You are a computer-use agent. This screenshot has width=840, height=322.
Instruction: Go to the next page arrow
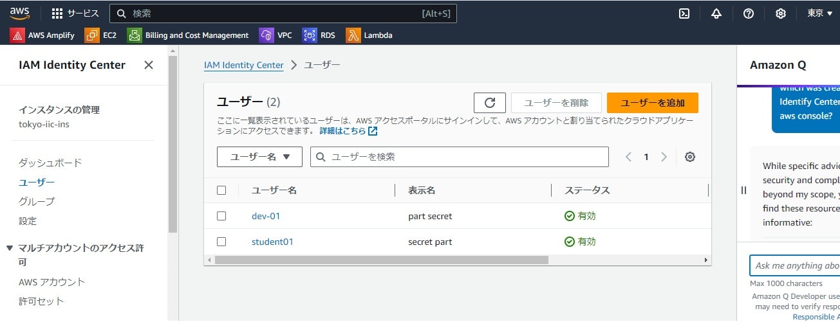pos(664,157)
